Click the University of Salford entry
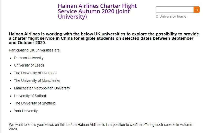This screenshot has width=203, height=133. tap(30, 96)
